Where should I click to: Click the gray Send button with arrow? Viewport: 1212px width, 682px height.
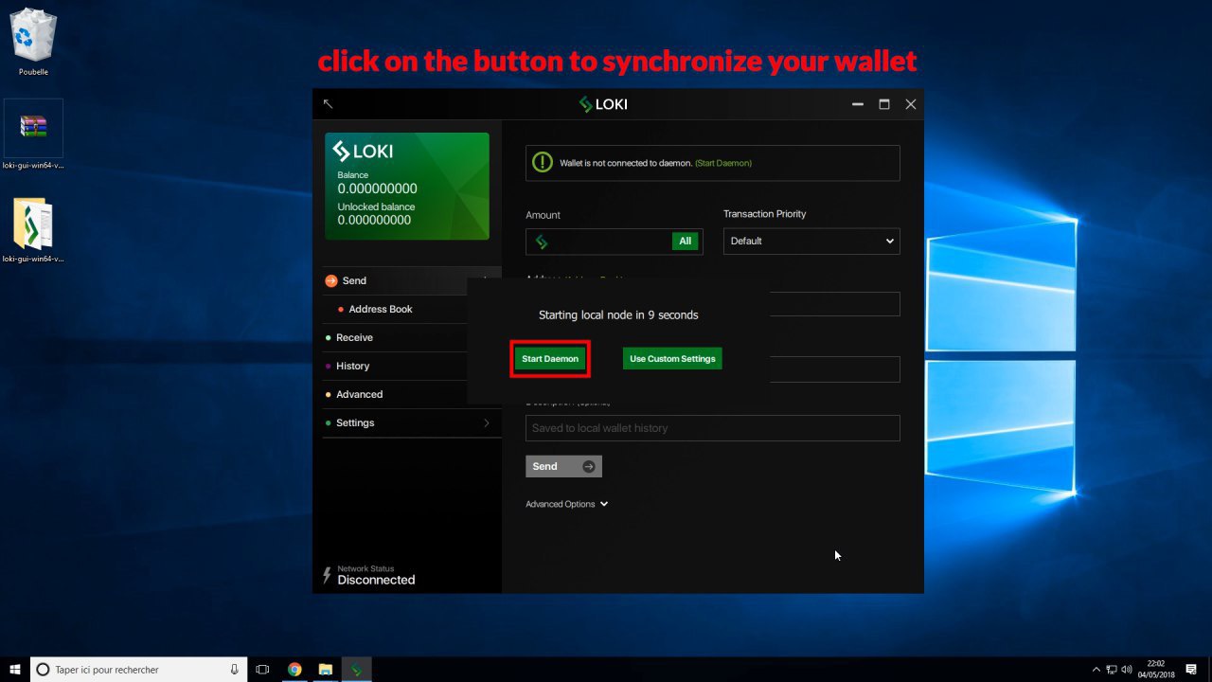click(x=563, y=466)
